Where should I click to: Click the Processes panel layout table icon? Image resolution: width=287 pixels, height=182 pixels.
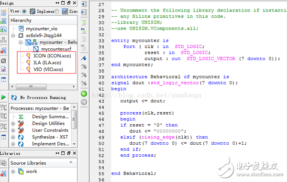(3, 137)
